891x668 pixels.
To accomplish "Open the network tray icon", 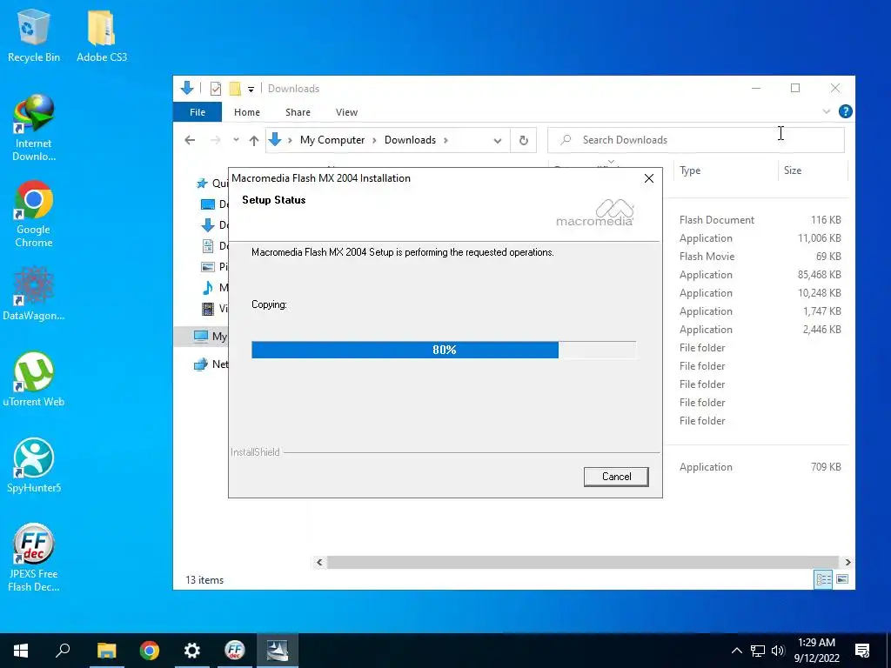I will pos(758,651).
